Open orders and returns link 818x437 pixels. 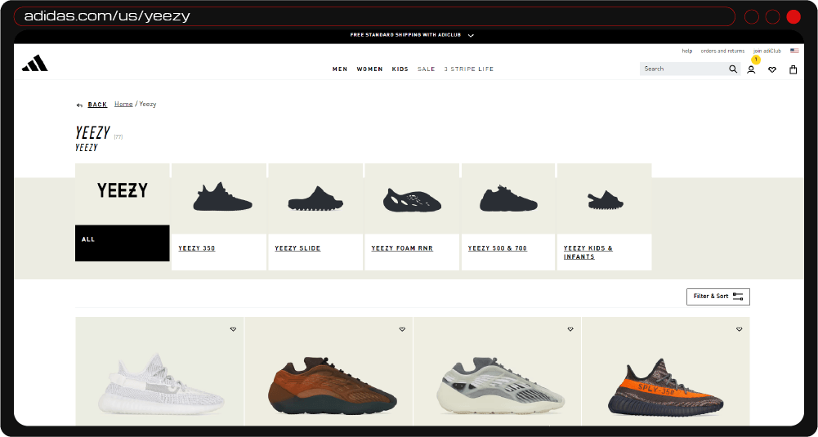point(722,51)
